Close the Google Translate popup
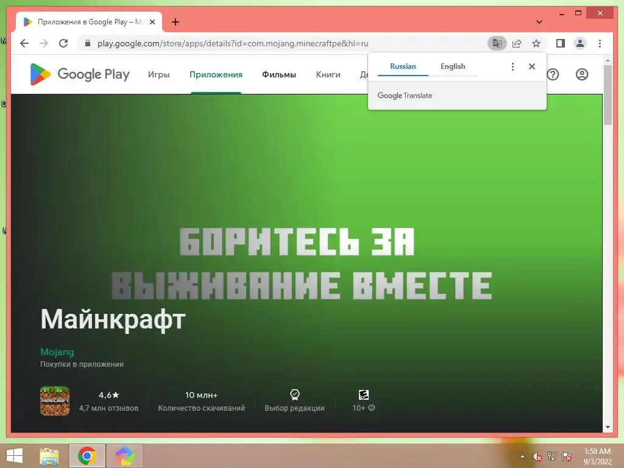This screenshot has width=624, height=468. [x=531, y=66]
